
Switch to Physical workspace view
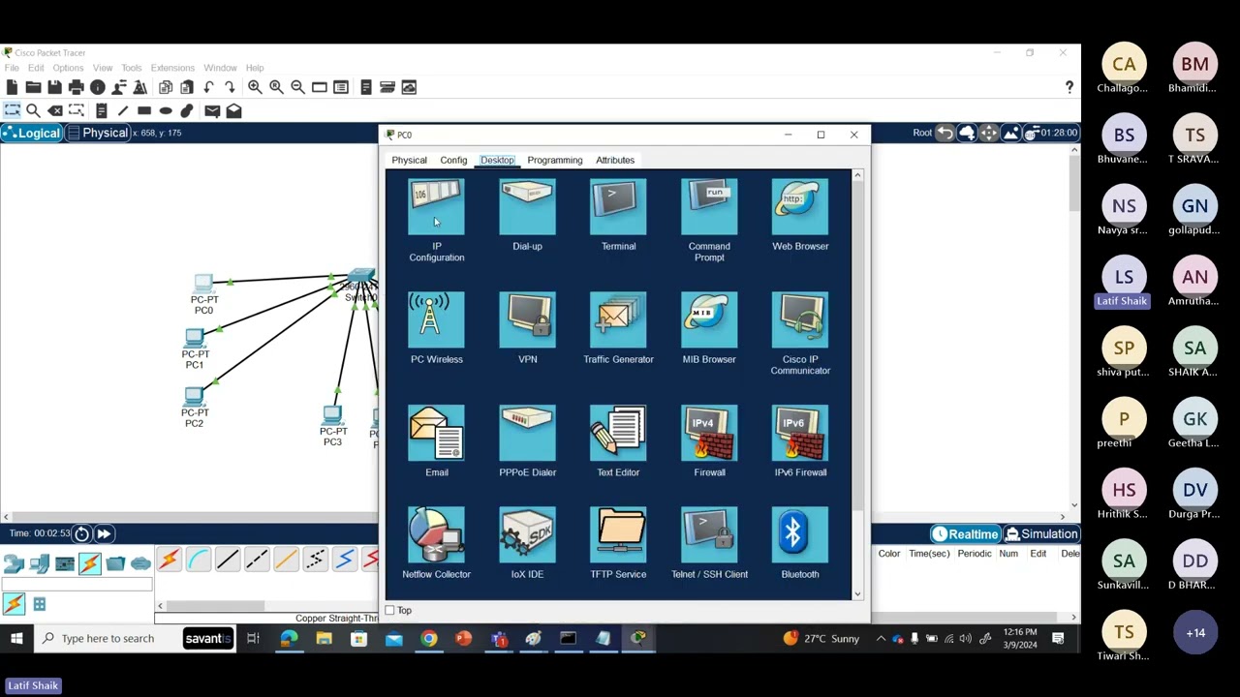pyautogui.click(x=97, y=133)
